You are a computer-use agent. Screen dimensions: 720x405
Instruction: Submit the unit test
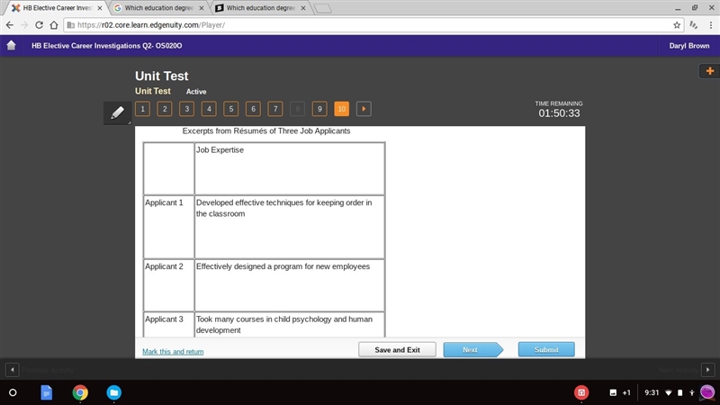pyautogui.click(x=546, y=349)
